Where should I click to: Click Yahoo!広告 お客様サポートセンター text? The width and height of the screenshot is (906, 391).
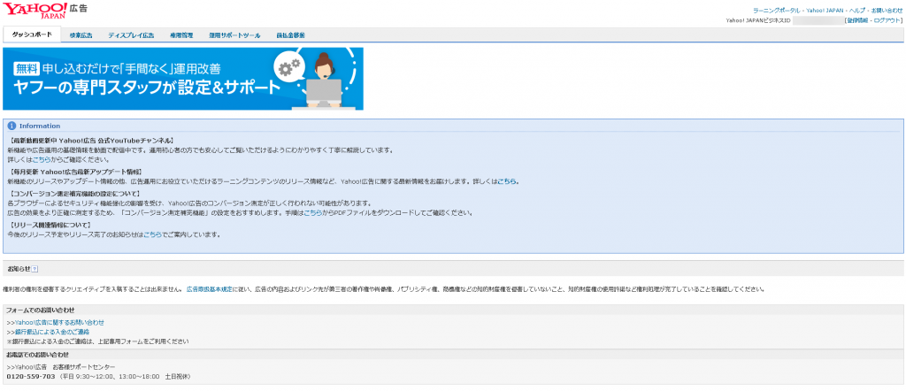click(65, 367)
